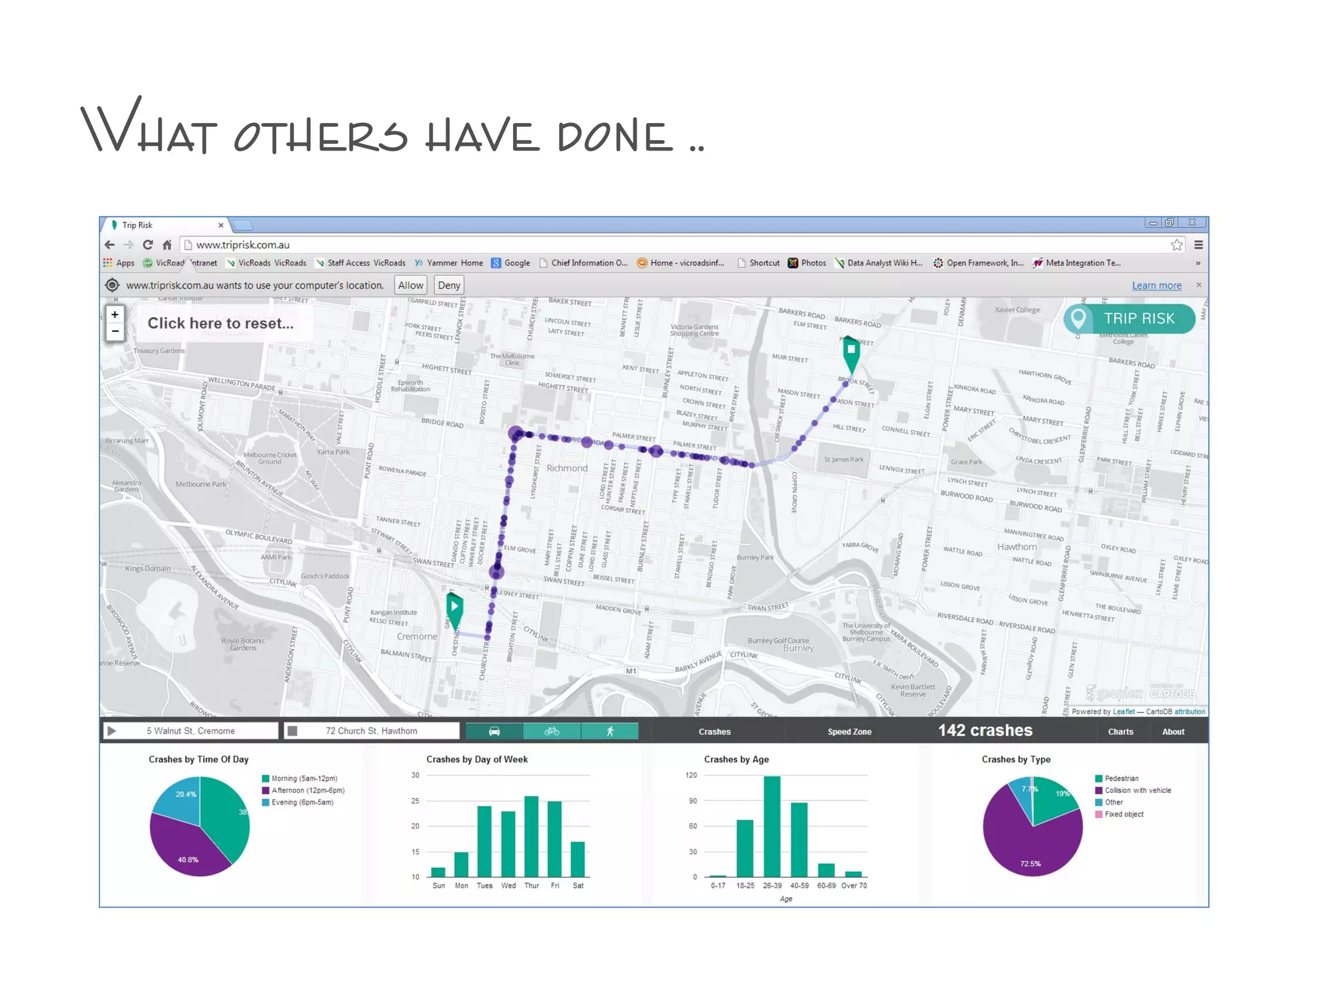
Task: Bookmark page with star icon
Action: [1176, 245]
